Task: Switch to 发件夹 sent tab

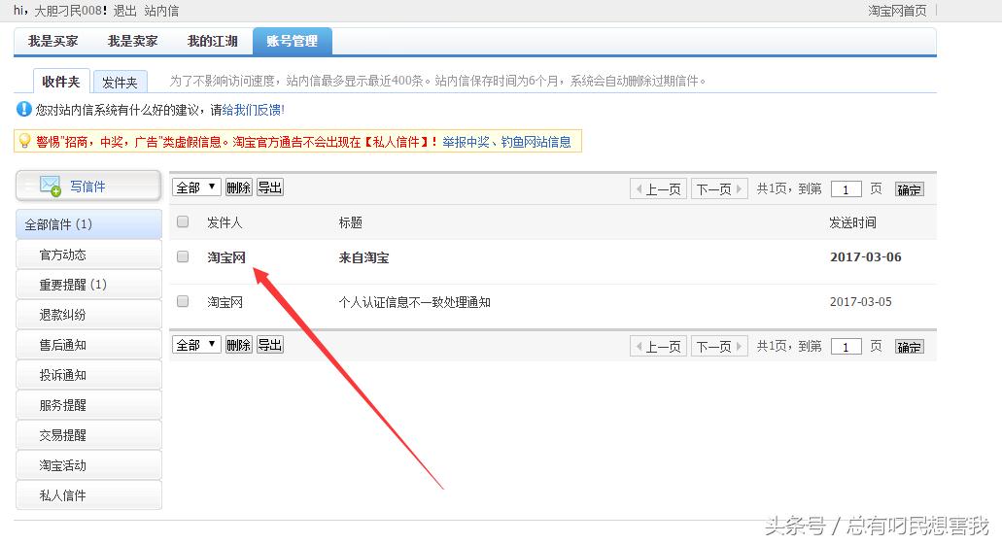Action: (121, 83)
